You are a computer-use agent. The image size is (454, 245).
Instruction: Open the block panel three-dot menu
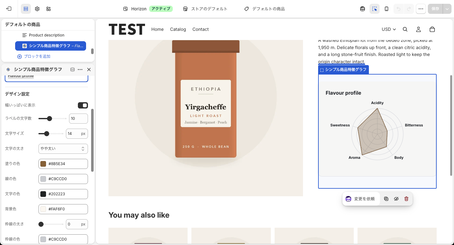[x=80, y=70]
